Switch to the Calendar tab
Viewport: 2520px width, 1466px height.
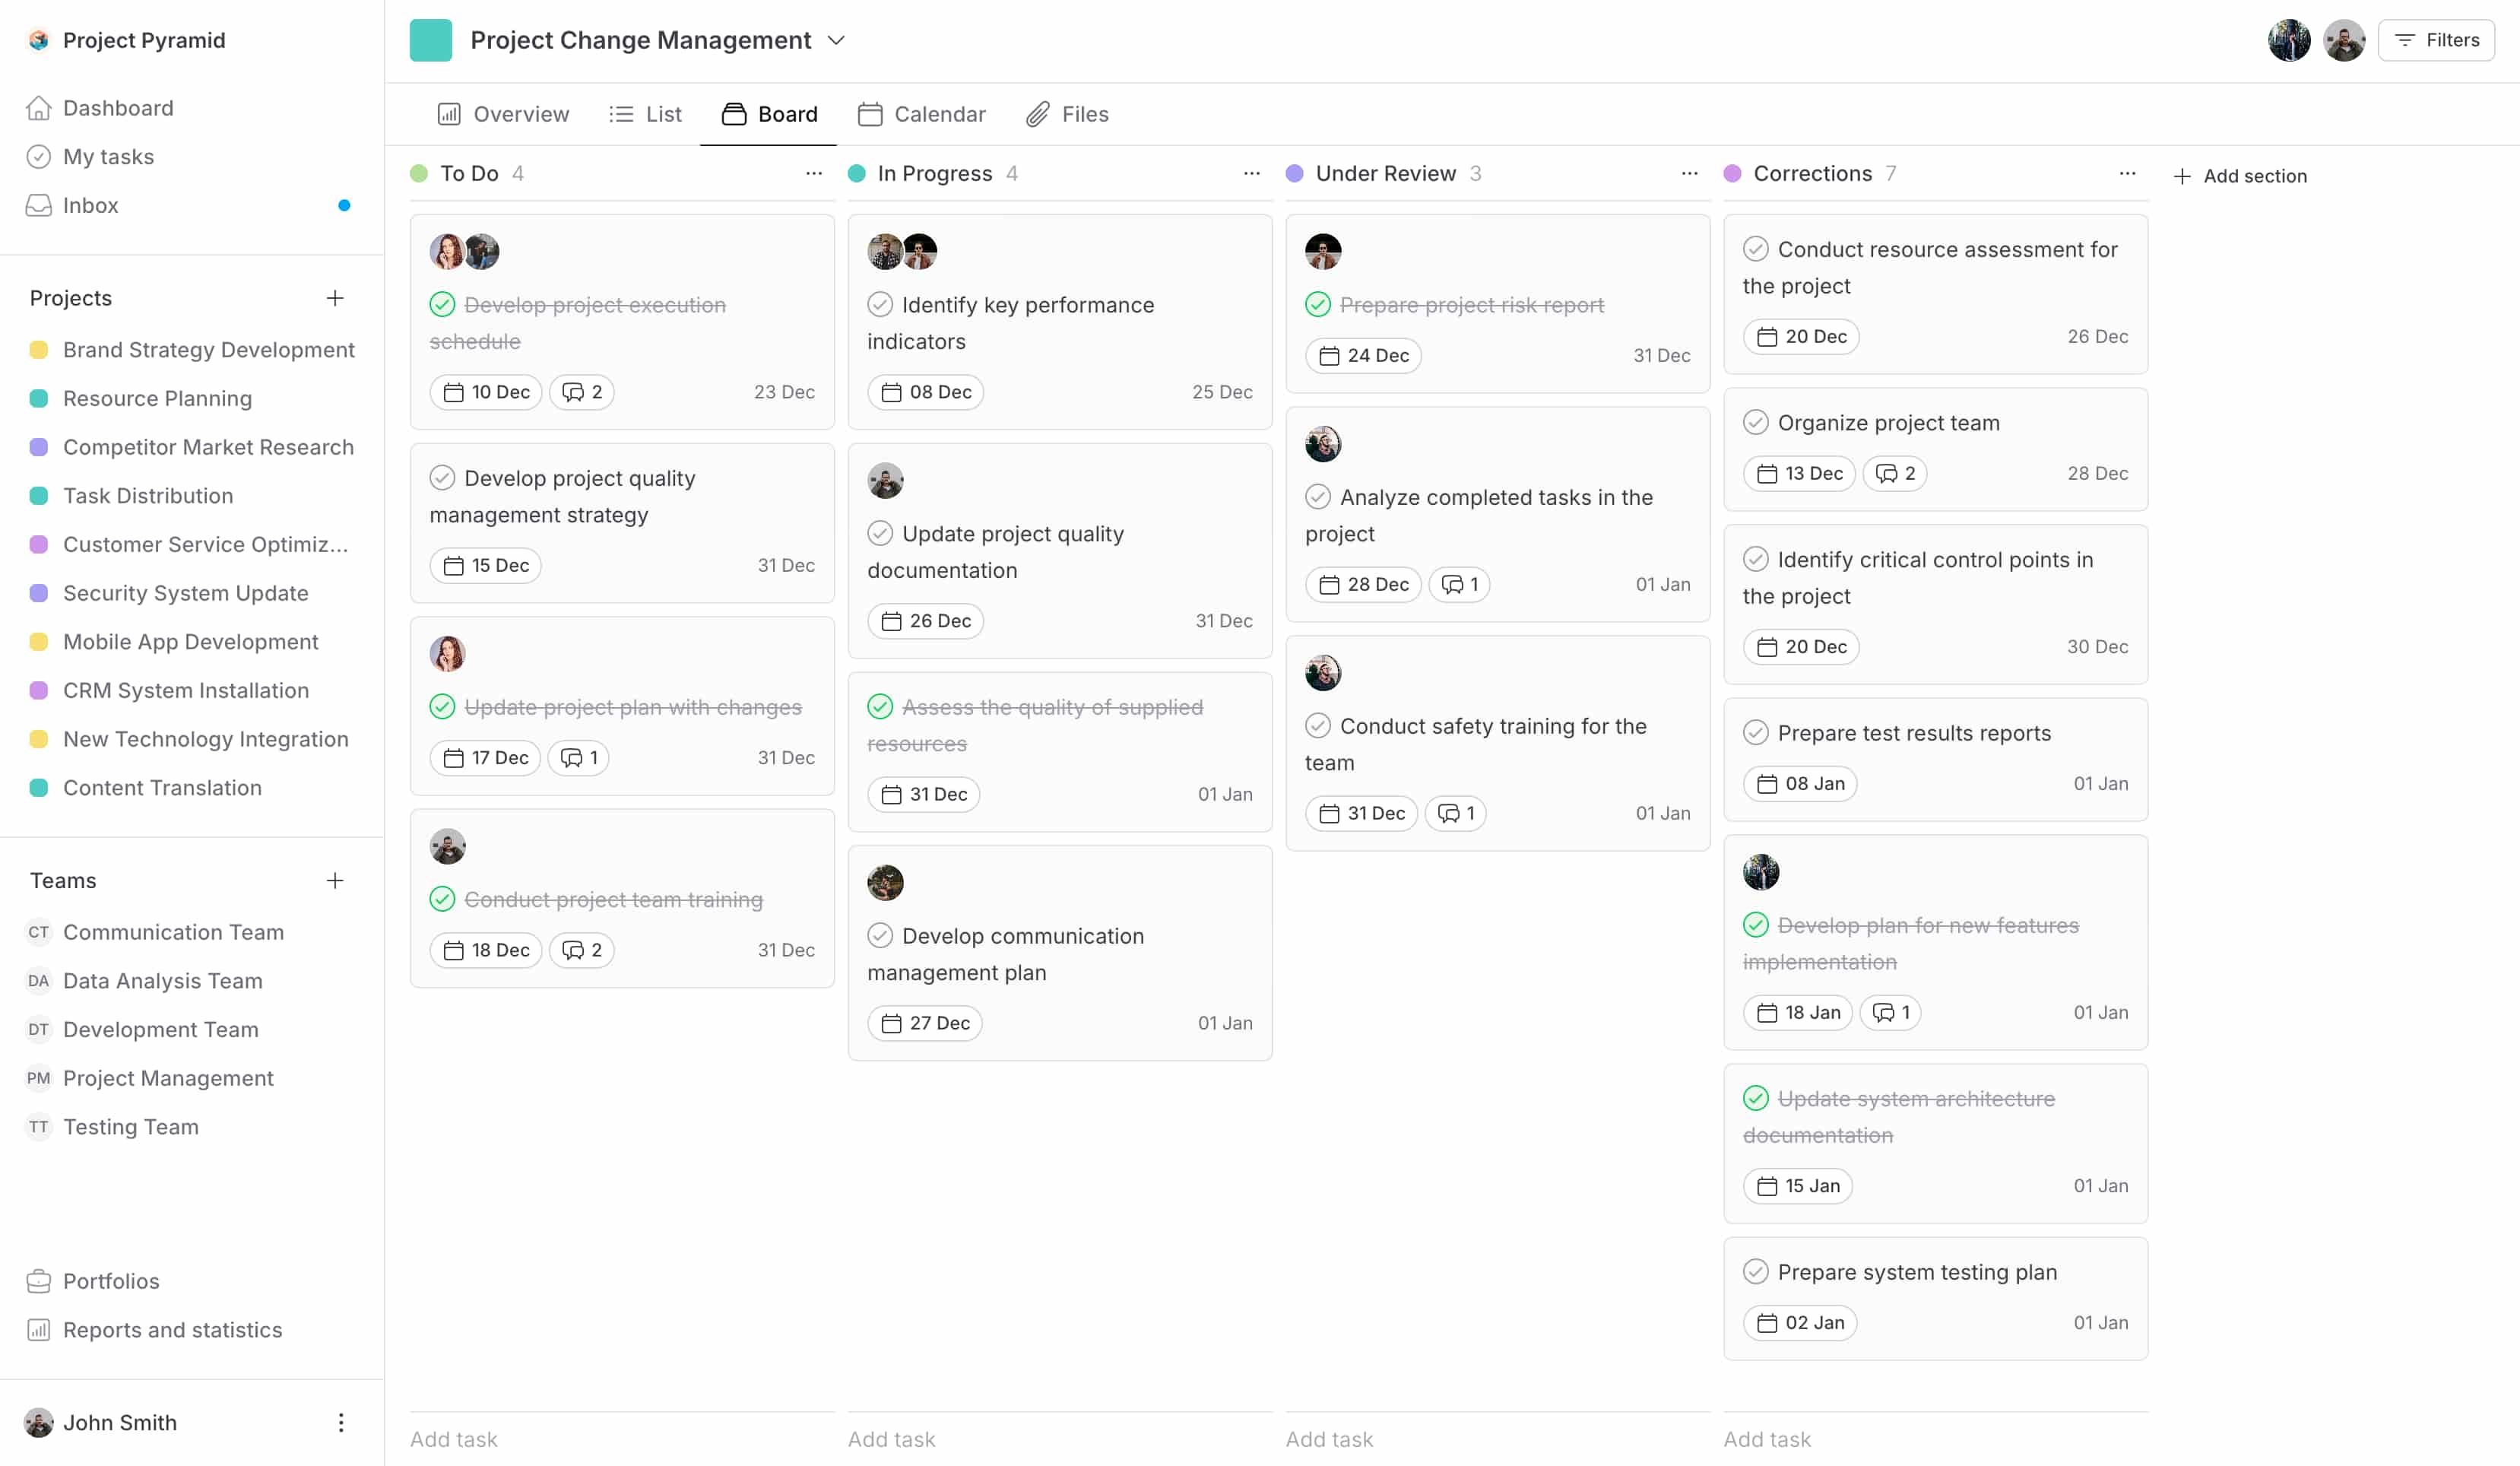(922, 114)
